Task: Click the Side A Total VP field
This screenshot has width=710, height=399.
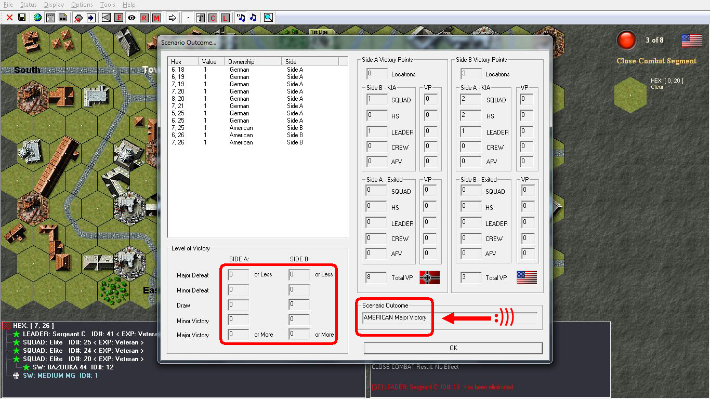Action: (376, 277)
